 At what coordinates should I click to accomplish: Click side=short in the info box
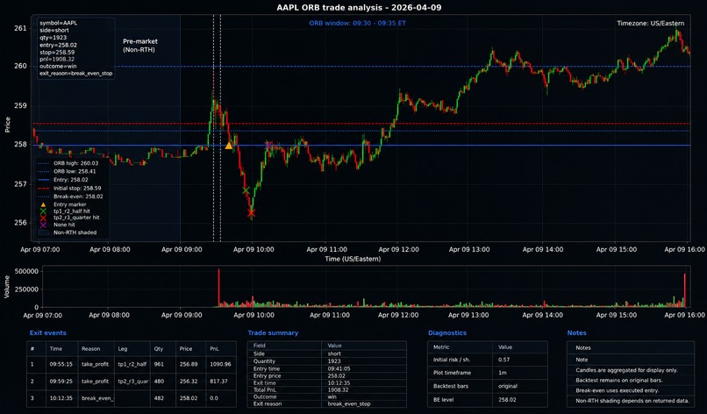pos(54,30)
